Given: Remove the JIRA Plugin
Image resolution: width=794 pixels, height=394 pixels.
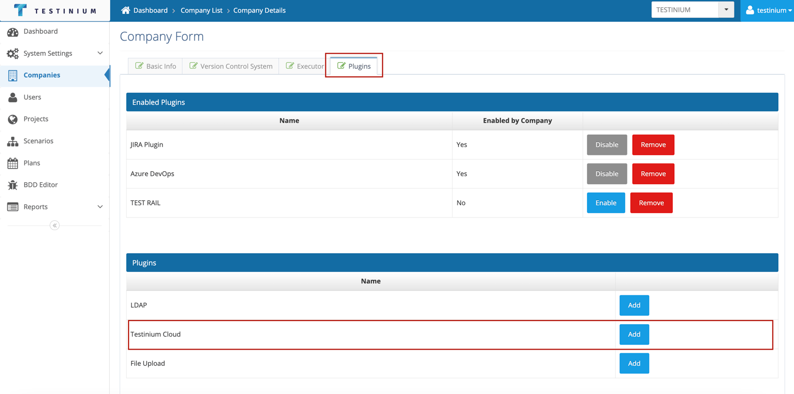Looking at the screenshot, I should pos(653,145).
